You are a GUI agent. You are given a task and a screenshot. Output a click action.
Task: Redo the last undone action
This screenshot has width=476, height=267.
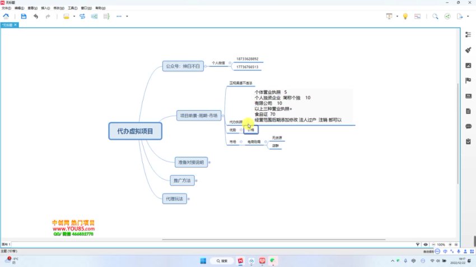coord(48,16)
